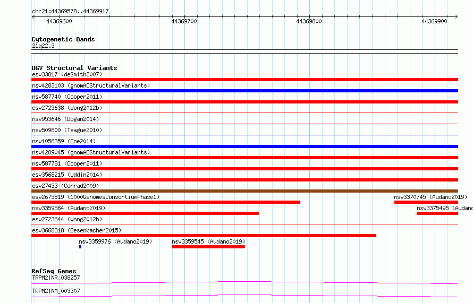Click the 44369800 ruler position
The height and width of the screenshot is (303, 473).
click(309, 21)
